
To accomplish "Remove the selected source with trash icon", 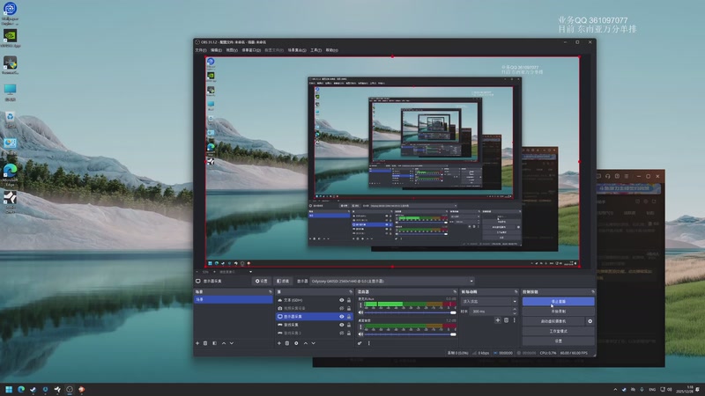I will tap(287, 343).
